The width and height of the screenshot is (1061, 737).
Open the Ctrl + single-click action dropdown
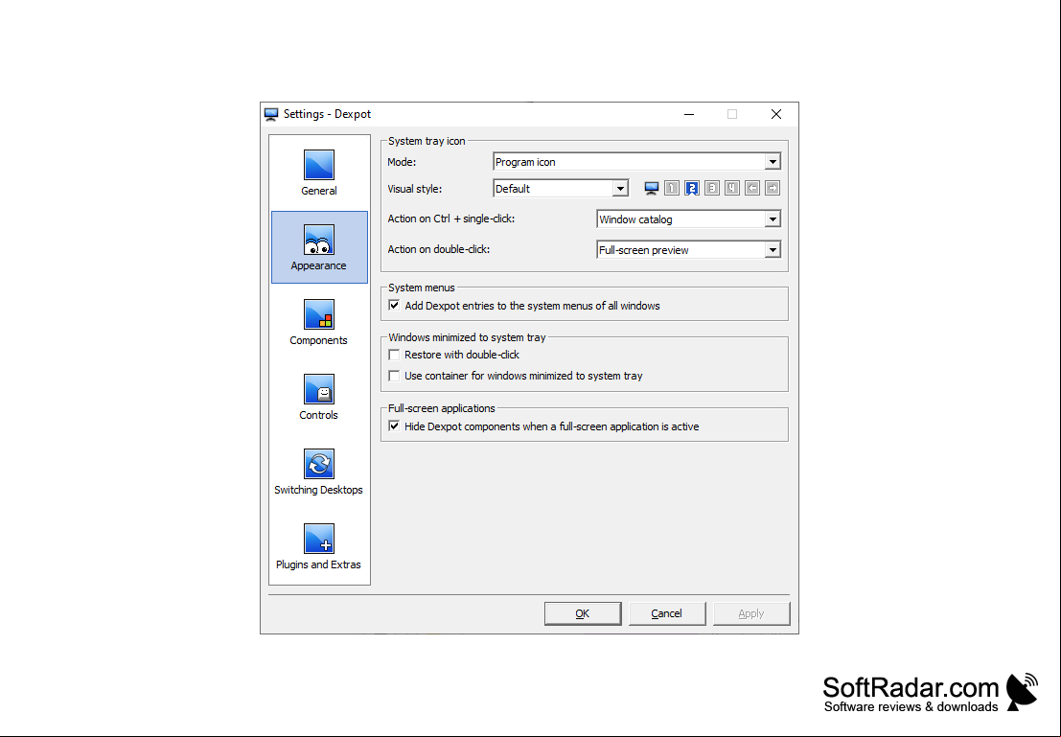pyautogui.click(x=689, y=219)
